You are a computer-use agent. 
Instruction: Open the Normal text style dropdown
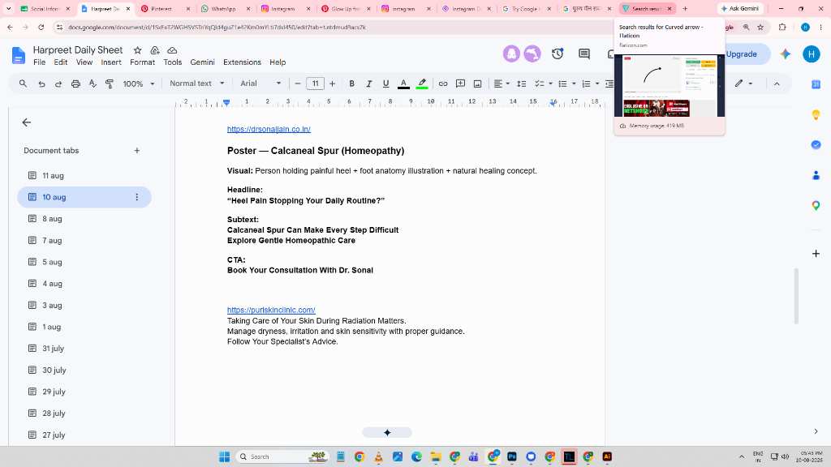196,84
